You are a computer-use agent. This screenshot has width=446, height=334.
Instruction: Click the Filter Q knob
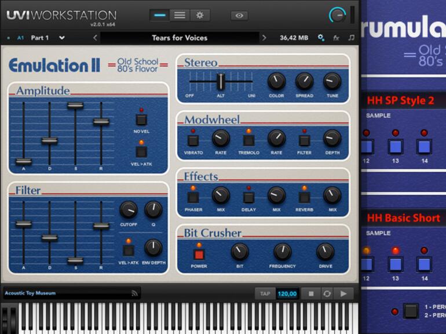click(153, 210)
